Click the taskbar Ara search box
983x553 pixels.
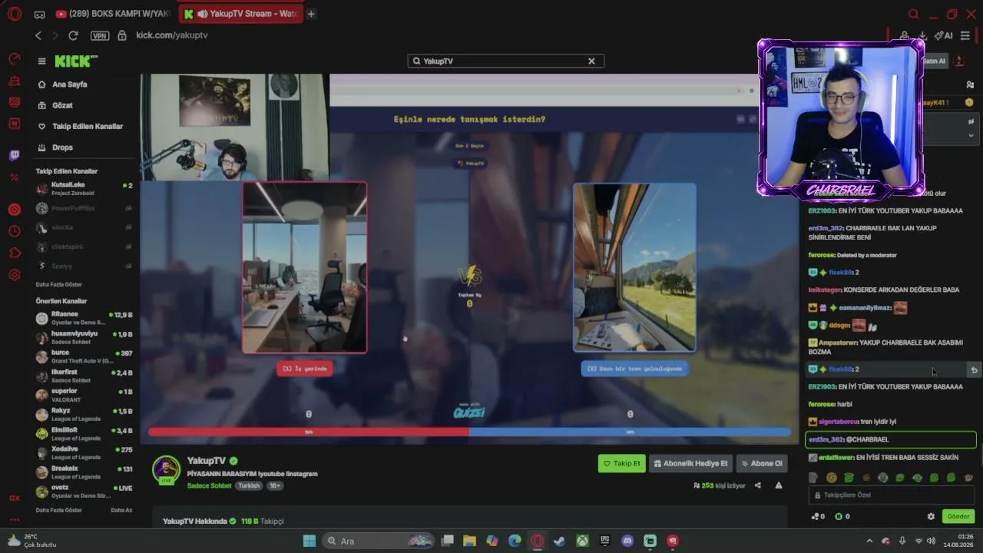377,541
